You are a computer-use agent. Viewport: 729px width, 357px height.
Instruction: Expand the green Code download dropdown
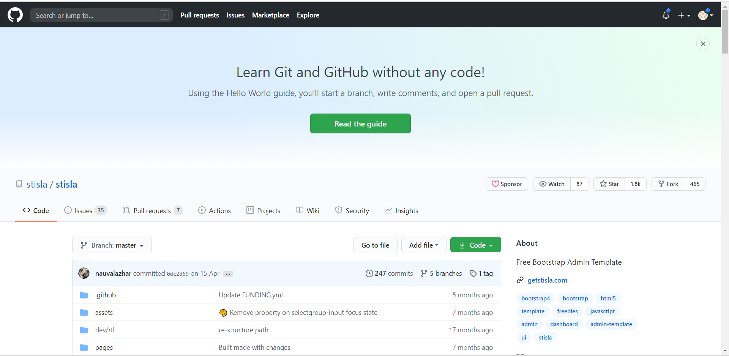[475, 245]
